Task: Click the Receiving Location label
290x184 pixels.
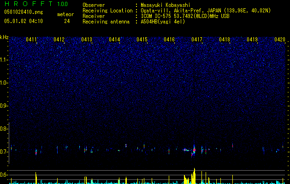Action: (x=107, y=11)
